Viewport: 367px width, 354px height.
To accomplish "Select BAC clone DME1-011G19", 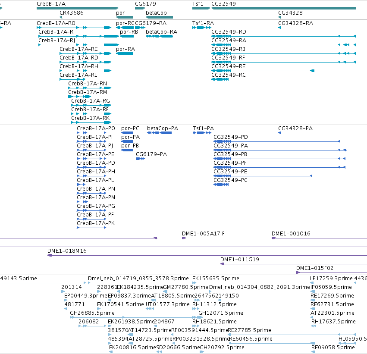I will (240, 260).
